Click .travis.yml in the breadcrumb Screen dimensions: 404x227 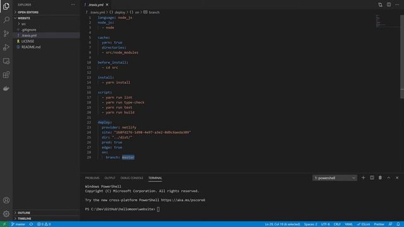98,13
